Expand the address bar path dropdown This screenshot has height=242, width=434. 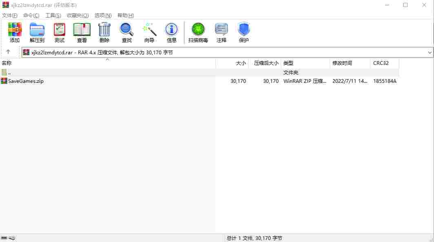430,52
